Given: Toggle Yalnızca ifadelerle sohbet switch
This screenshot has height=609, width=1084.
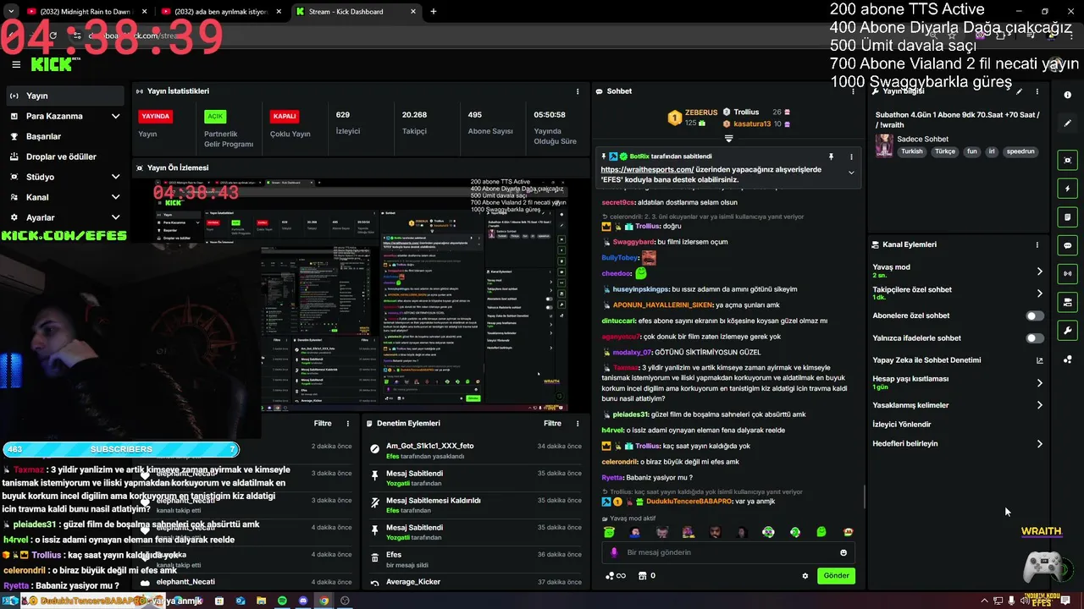Looking at the screenshot, I should (1035, 338).
